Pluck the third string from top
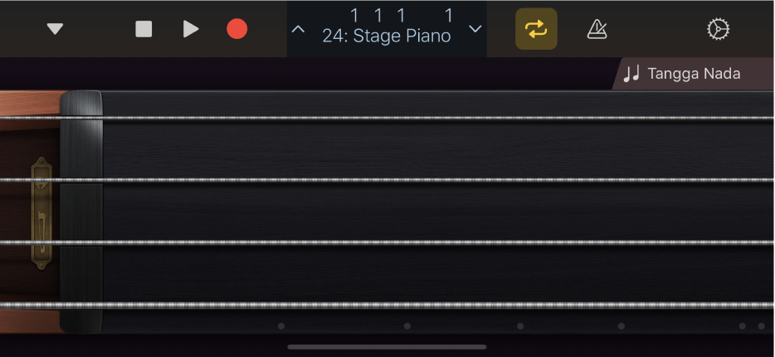775x357 pixels. 431,242
